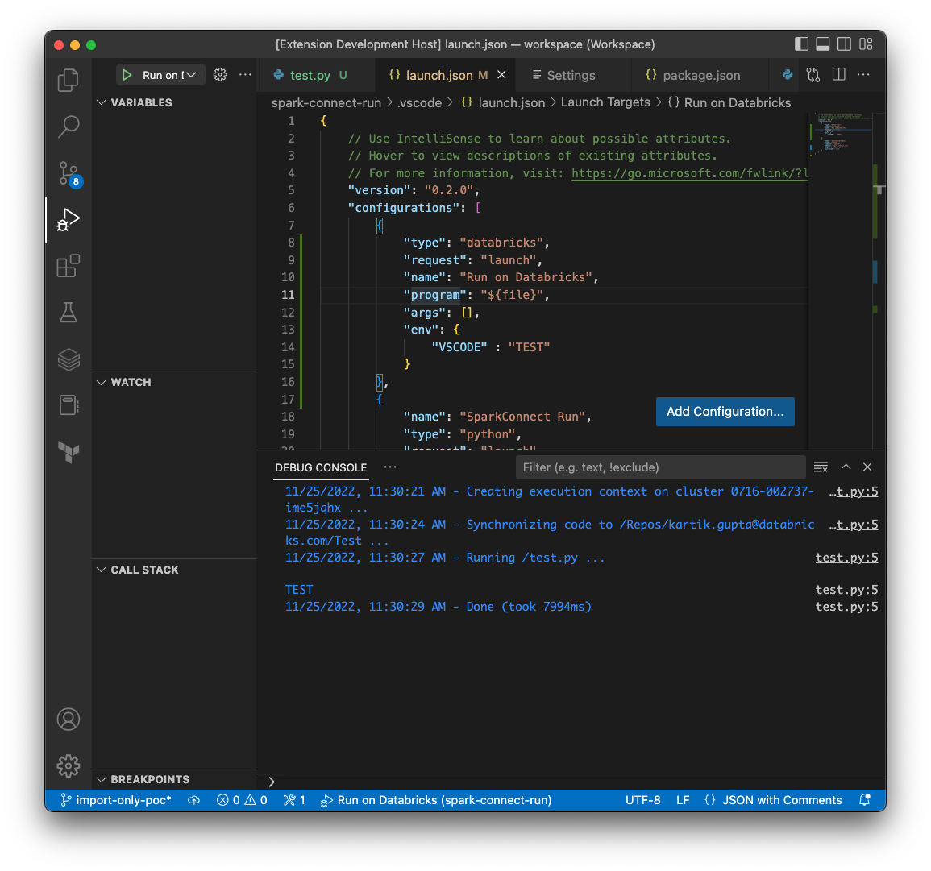Focus the debug console filter field
931x871 pixels.
[x=660, y=467]
